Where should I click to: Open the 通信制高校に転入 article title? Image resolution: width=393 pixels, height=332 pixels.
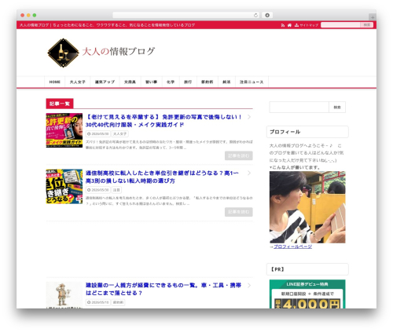tap(162, 177)
